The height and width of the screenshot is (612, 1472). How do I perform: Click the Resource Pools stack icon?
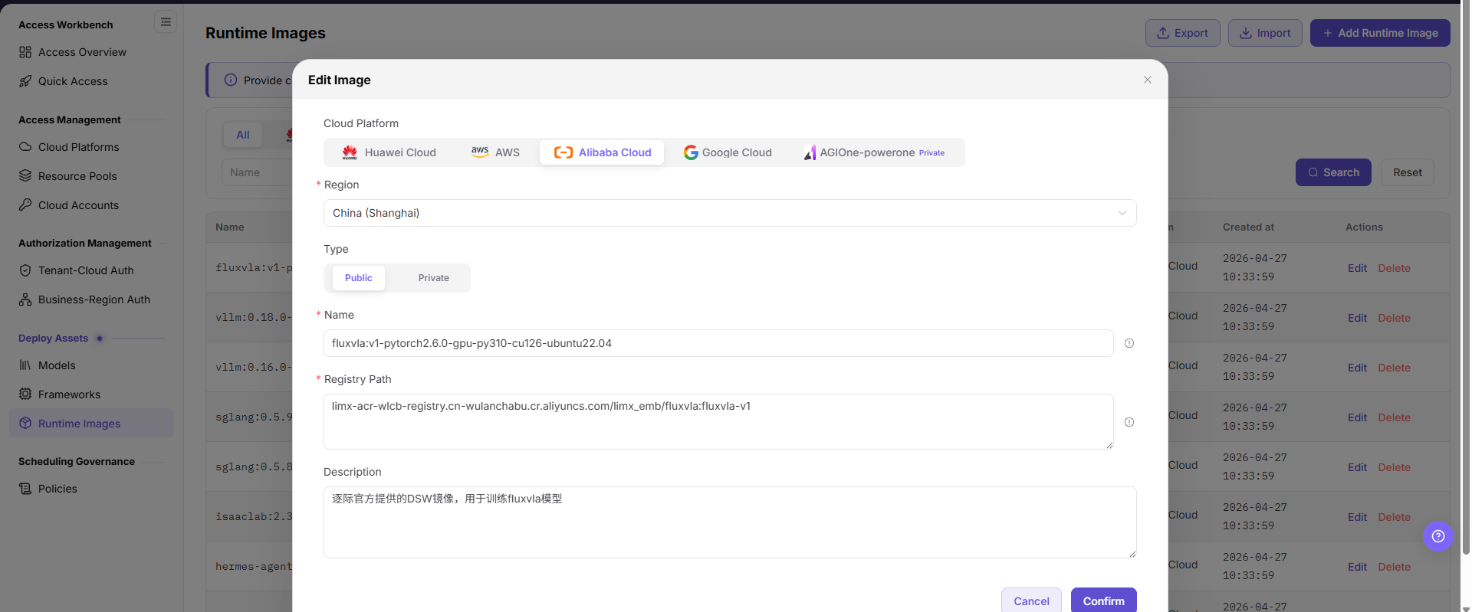point(25,176)
